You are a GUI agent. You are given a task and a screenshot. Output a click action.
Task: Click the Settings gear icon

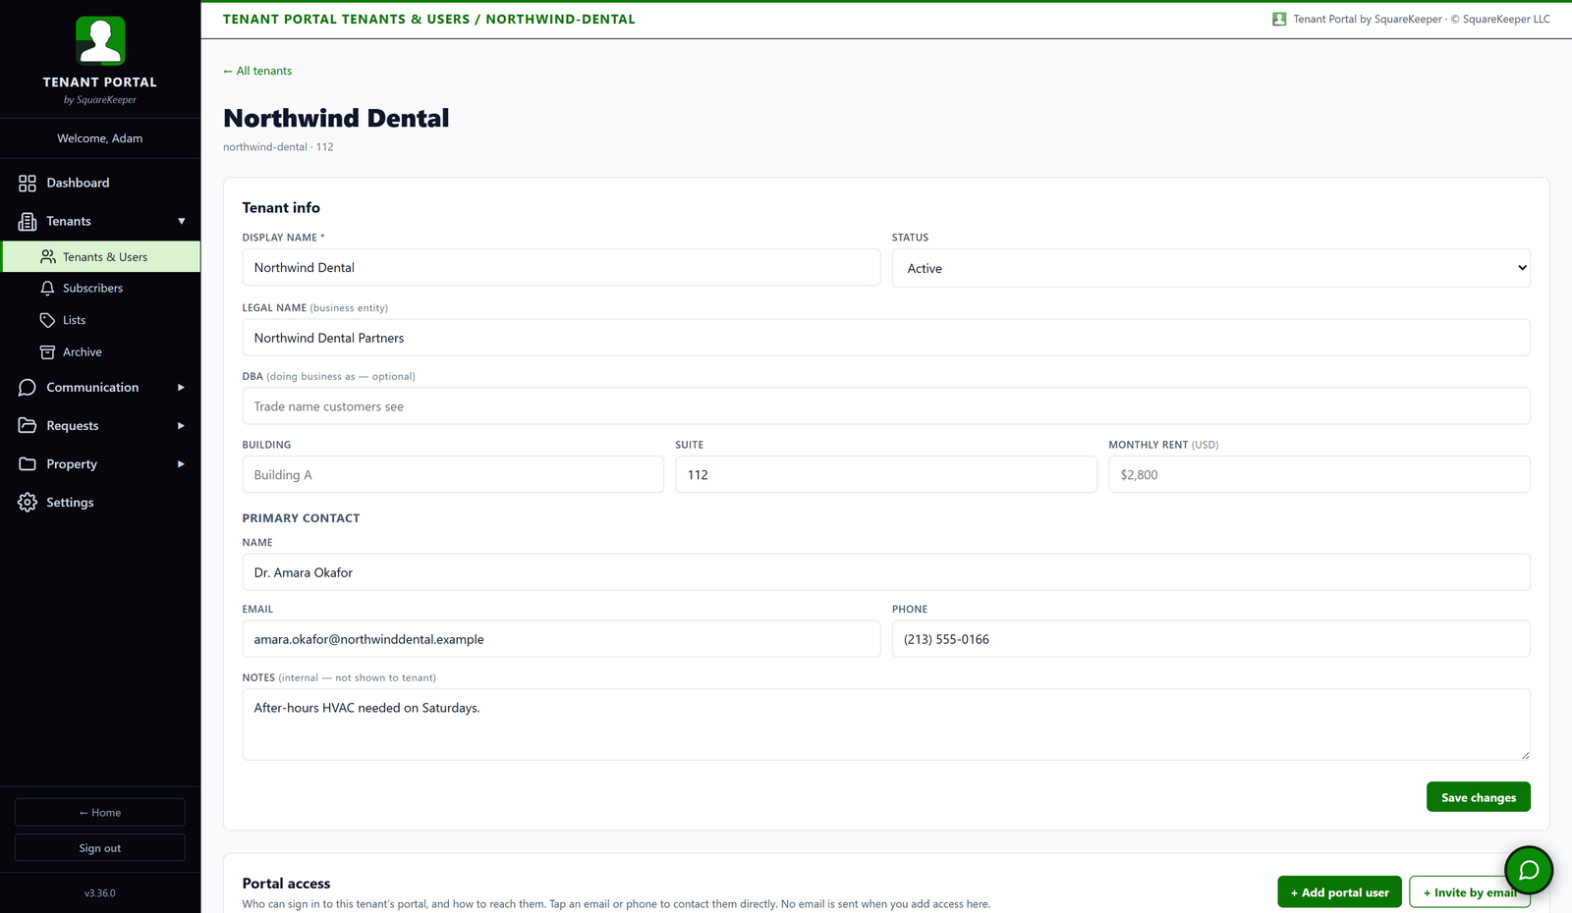(x=28, y=503)
